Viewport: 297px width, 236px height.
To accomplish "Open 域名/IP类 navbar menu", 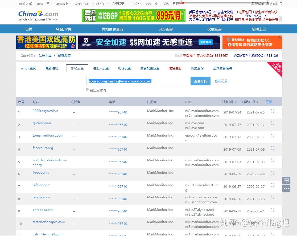I will pyautogui.click(x=64, y=29).
